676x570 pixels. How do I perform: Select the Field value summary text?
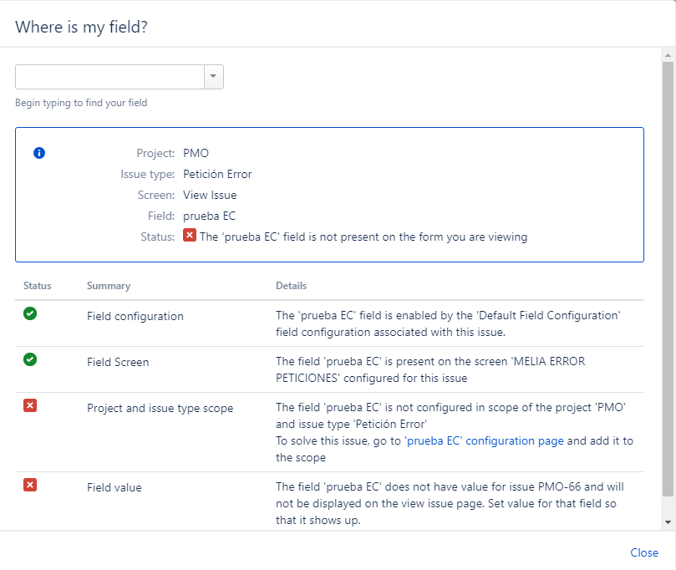(x=114, y=487)
